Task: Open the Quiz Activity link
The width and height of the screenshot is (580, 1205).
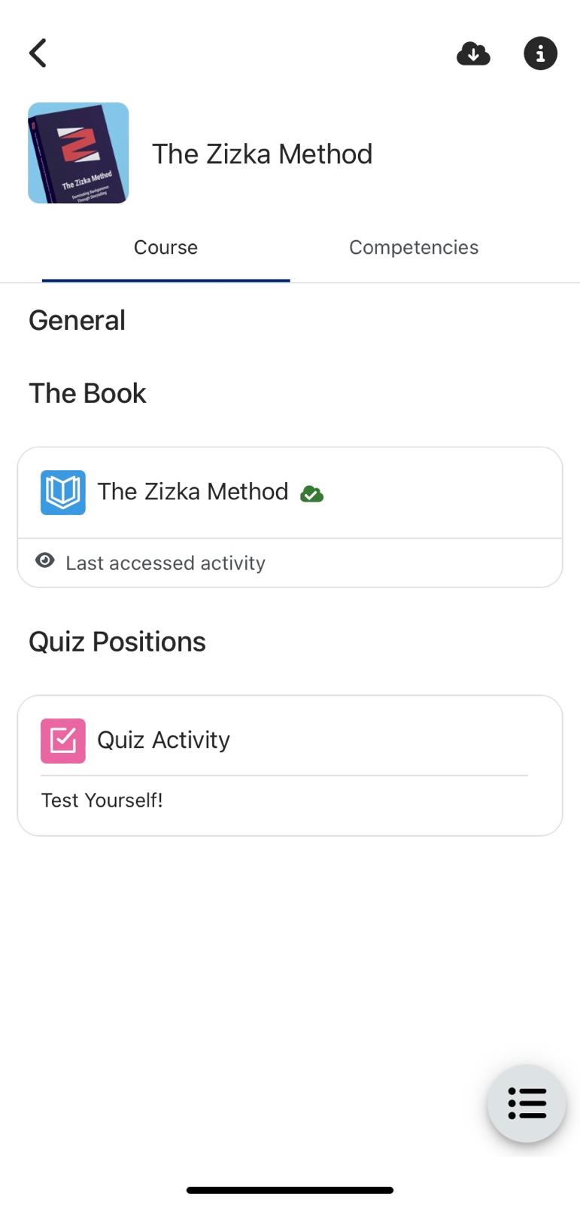Action: pyautogui.click(x=163, y=740)
